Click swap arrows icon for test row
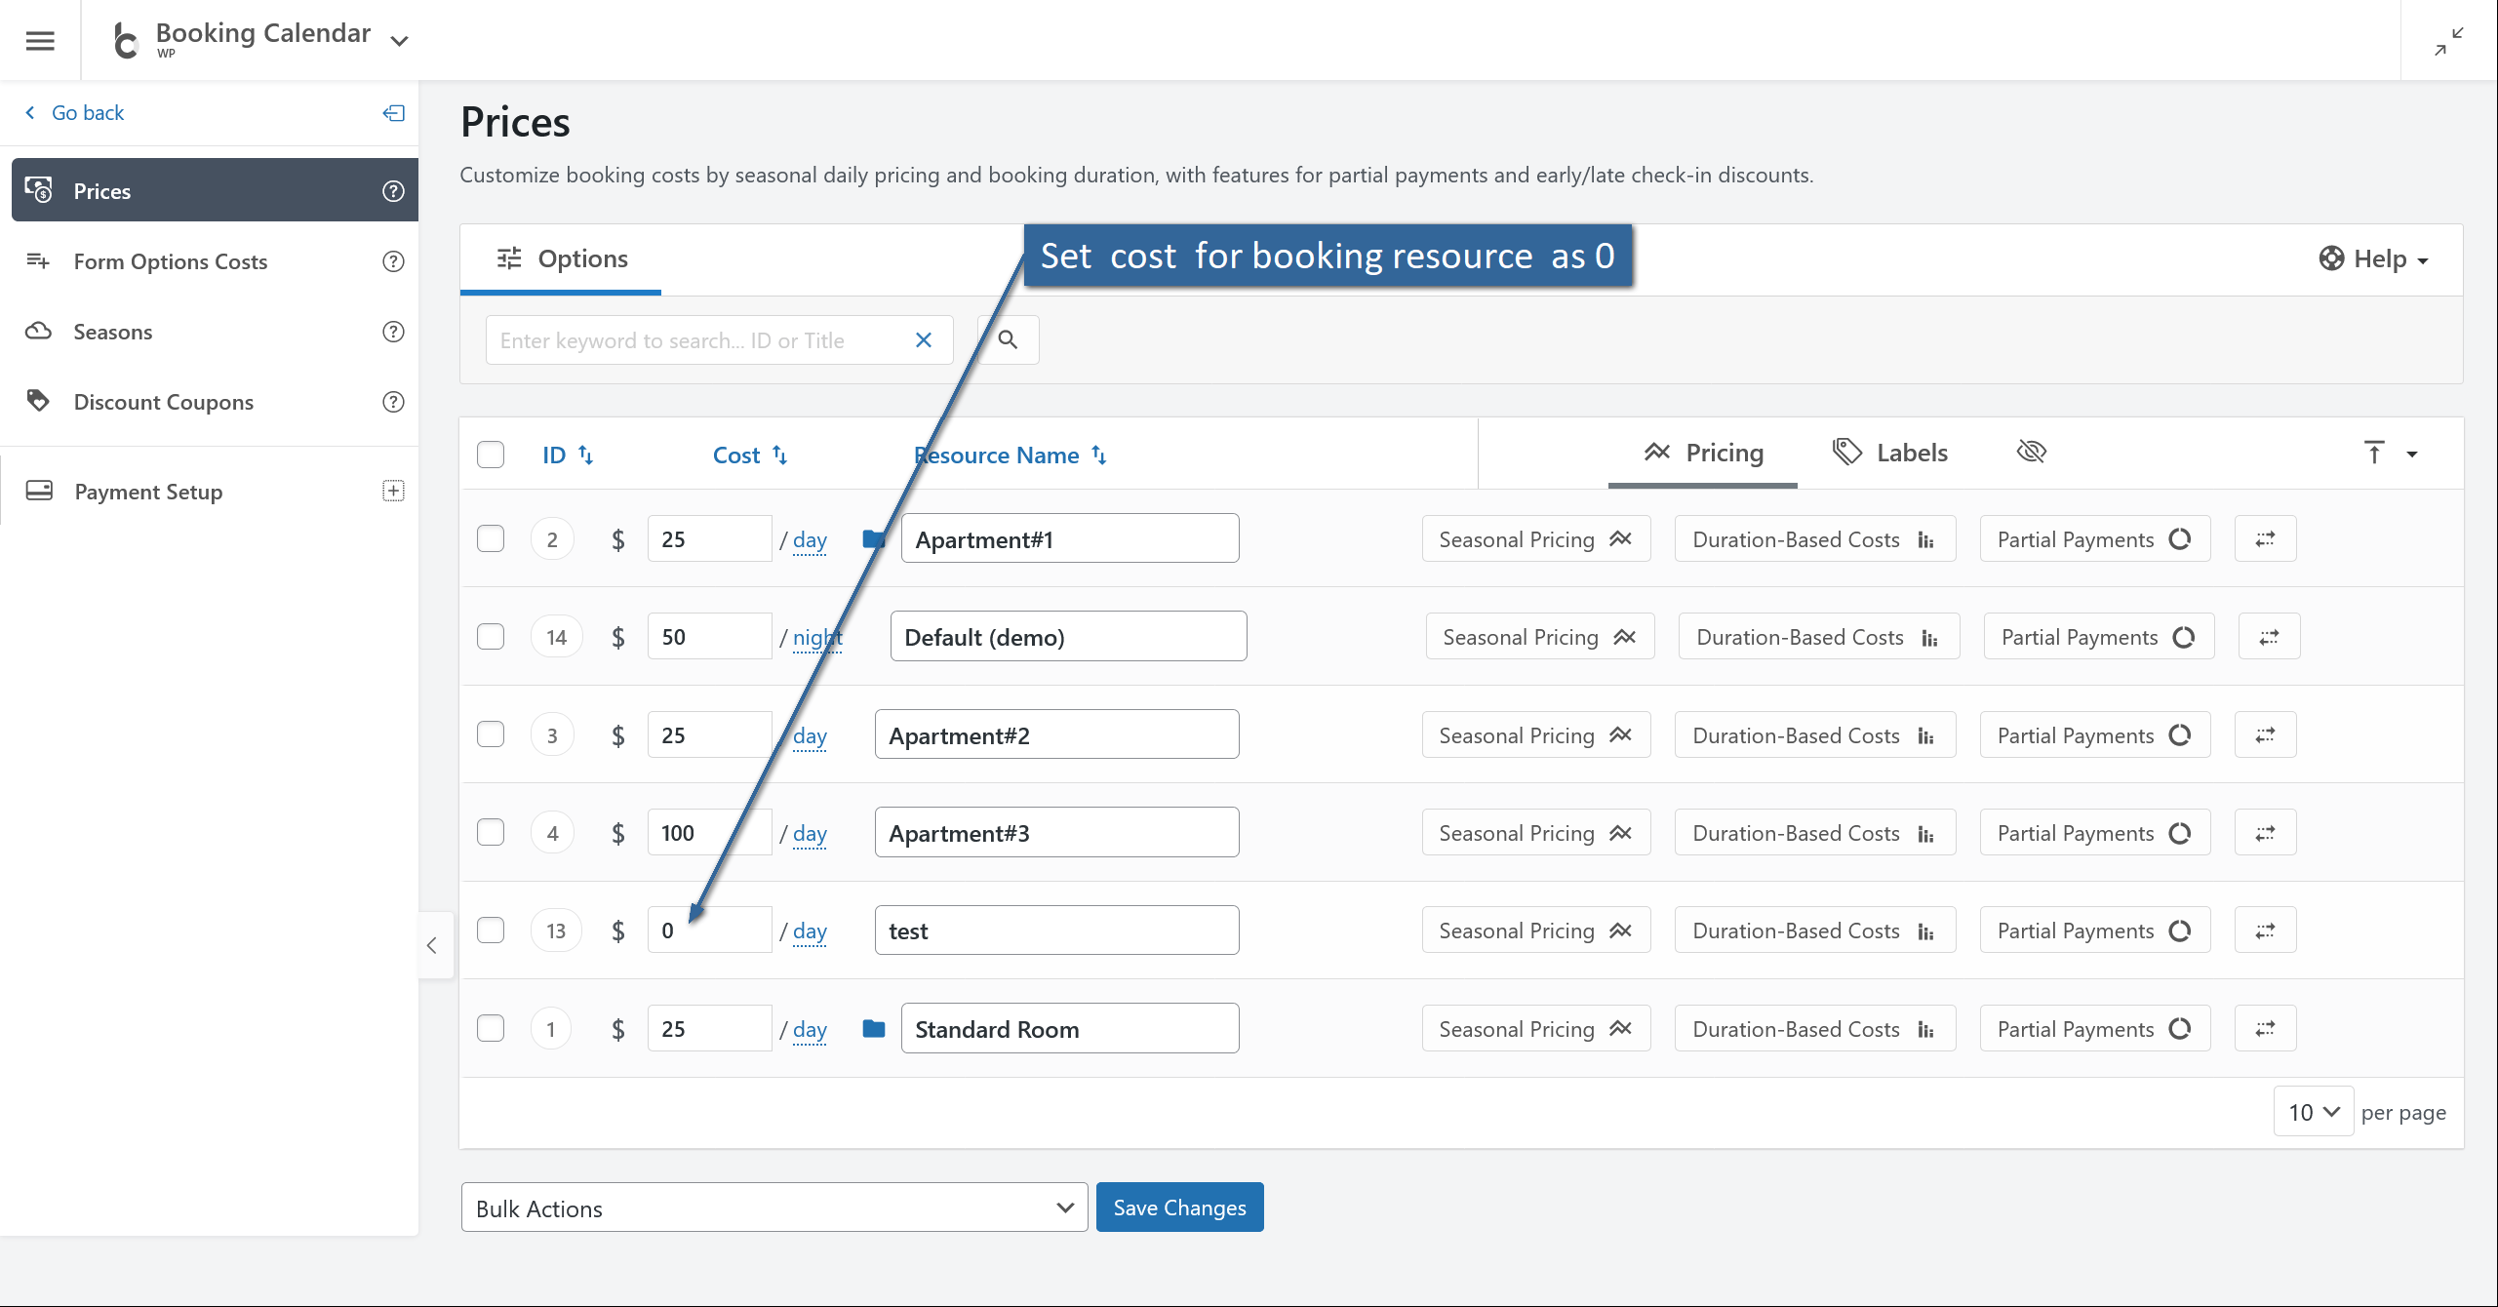The image size is (2498, 1307). 2265,931
